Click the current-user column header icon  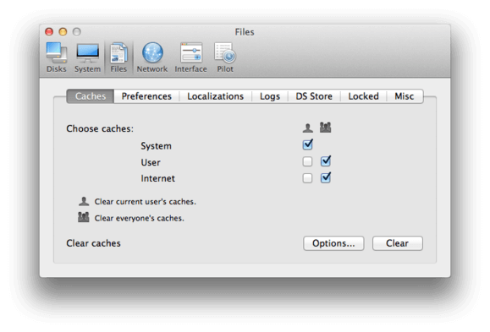click(x=308, y=128)
